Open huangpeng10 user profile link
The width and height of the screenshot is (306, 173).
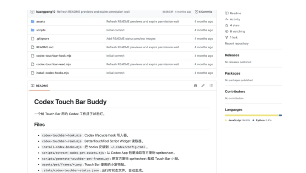tap(46, 12)
